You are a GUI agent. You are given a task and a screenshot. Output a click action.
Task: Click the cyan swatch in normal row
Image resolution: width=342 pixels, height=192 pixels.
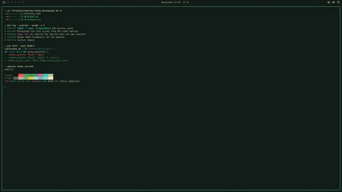tap(46, 75)
